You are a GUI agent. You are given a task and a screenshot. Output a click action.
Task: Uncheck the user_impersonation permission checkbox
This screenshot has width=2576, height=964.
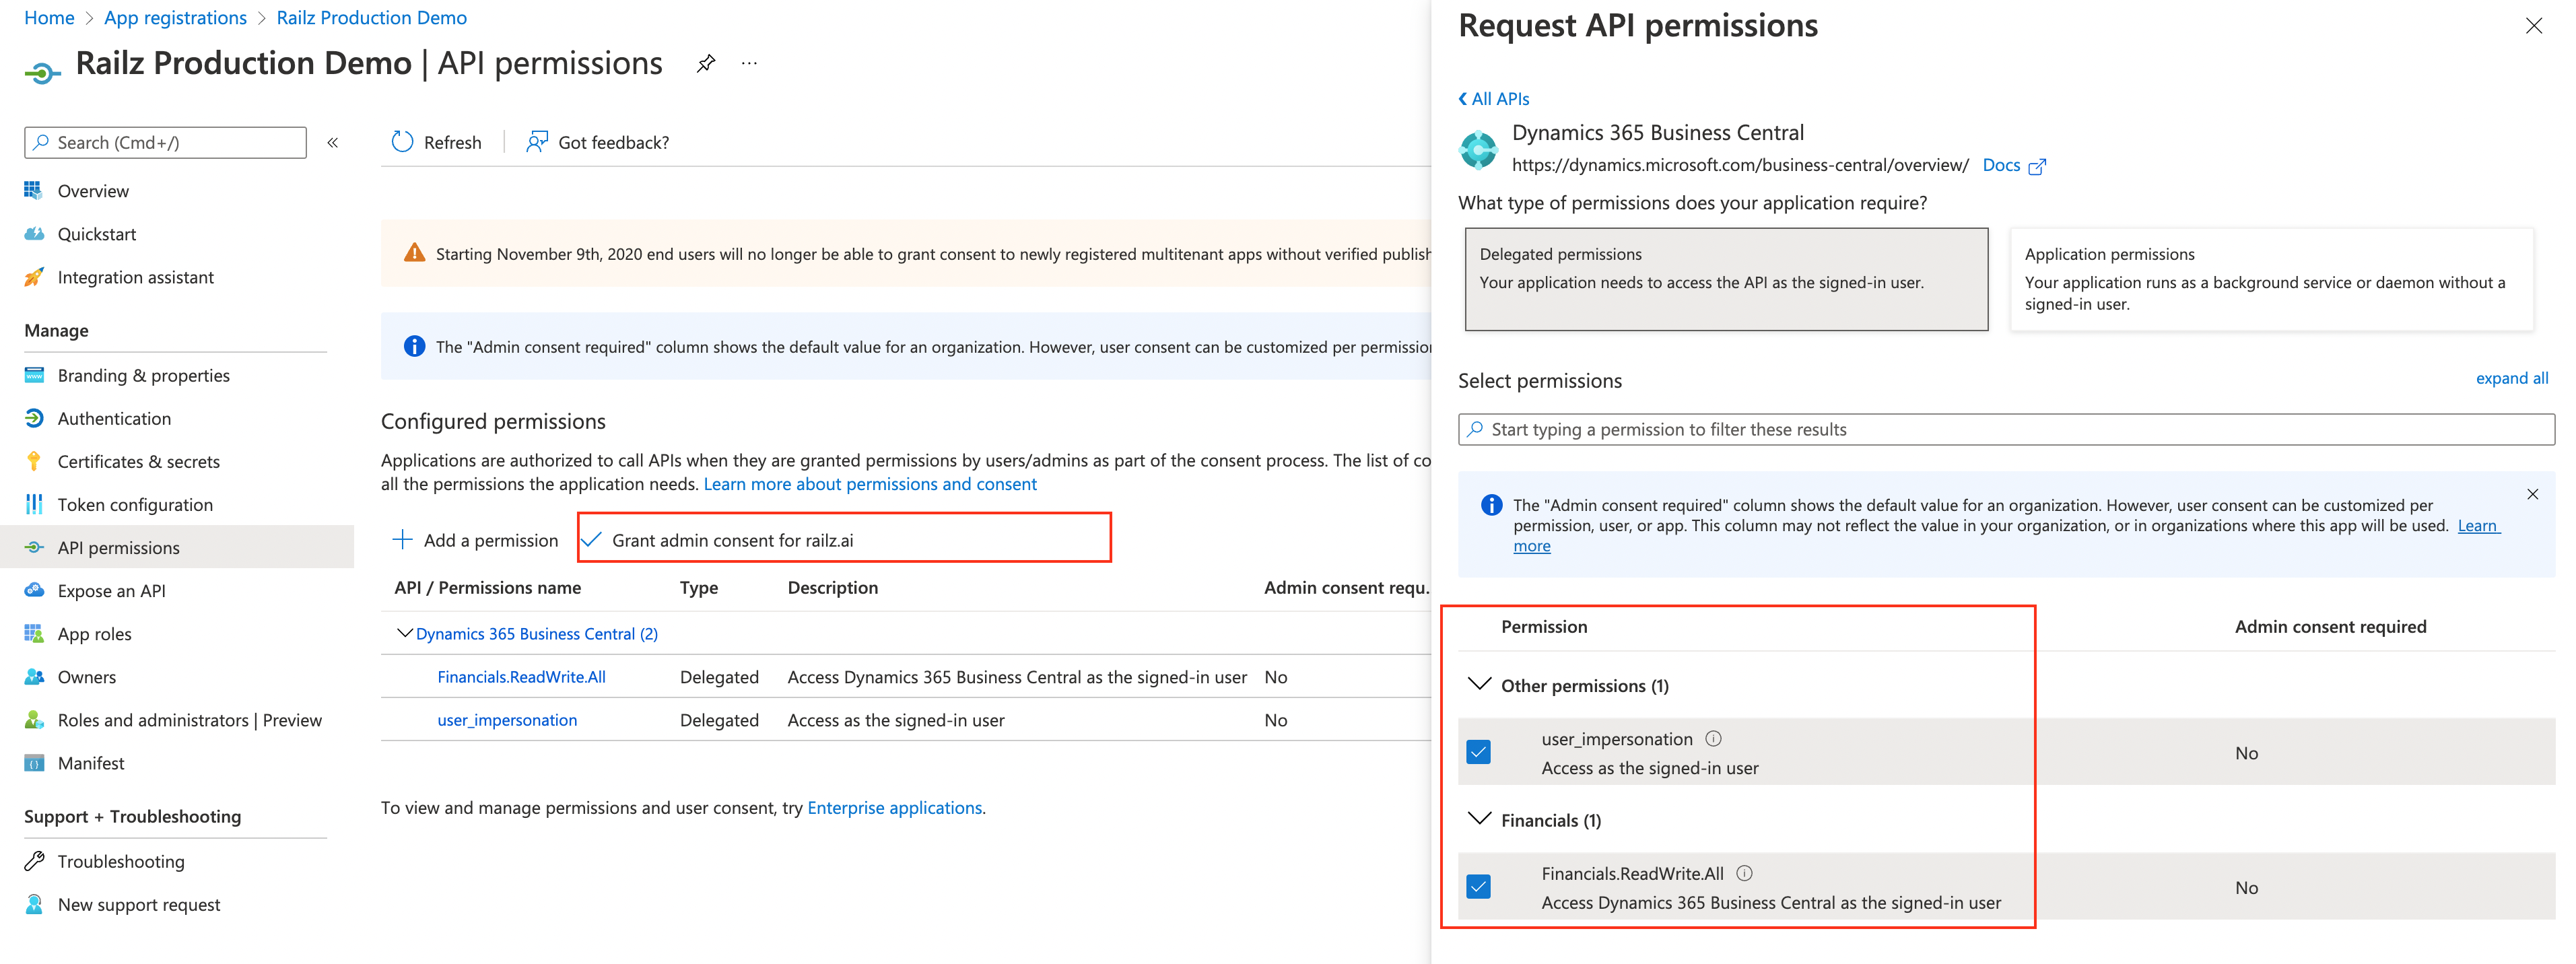click(1478, 752)
